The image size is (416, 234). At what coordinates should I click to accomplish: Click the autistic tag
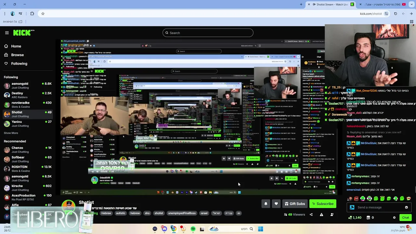121,213
